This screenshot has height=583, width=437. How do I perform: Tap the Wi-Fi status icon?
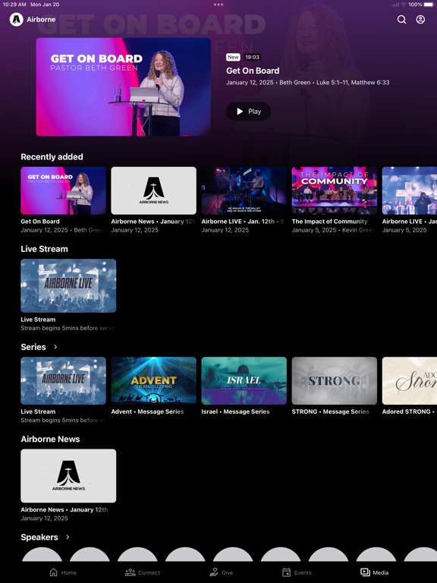click(404, 5)
